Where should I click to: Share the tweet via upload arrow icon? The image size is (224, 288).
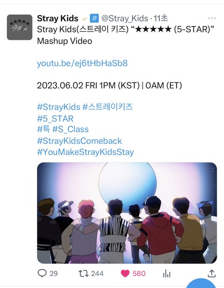[x=211, y=274]
